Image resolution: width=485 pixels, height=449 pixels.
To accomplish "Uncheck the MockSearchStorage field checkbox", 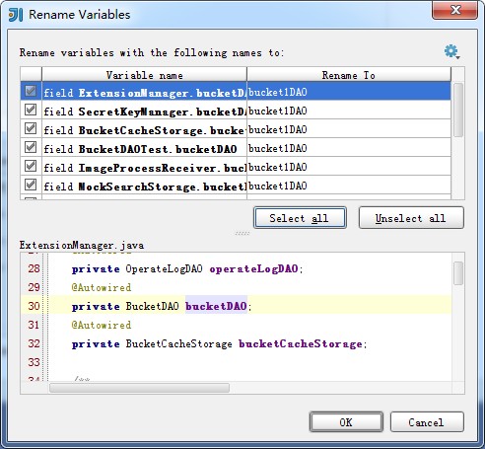I will pos(31,185).
